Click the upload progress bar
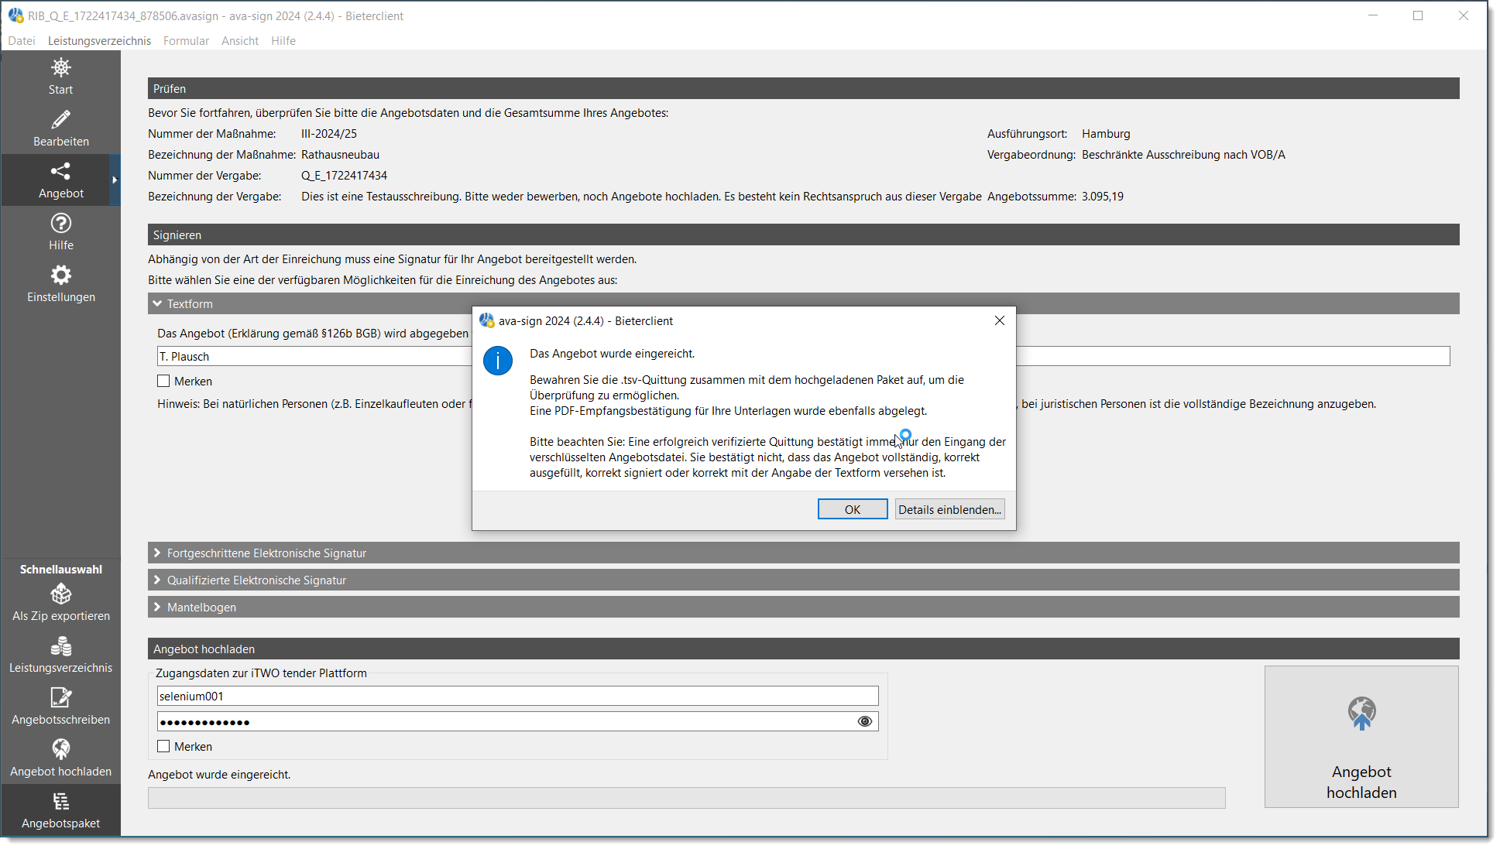The width and height of the screenshot is (1500, 849). (686, 798)
